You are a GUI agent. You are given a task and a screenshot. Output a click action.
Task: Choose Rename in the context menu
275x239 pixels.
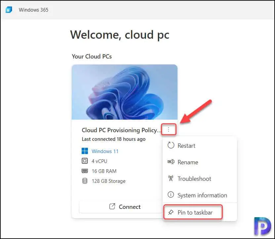pyautogui.click(x=200, y=162)
